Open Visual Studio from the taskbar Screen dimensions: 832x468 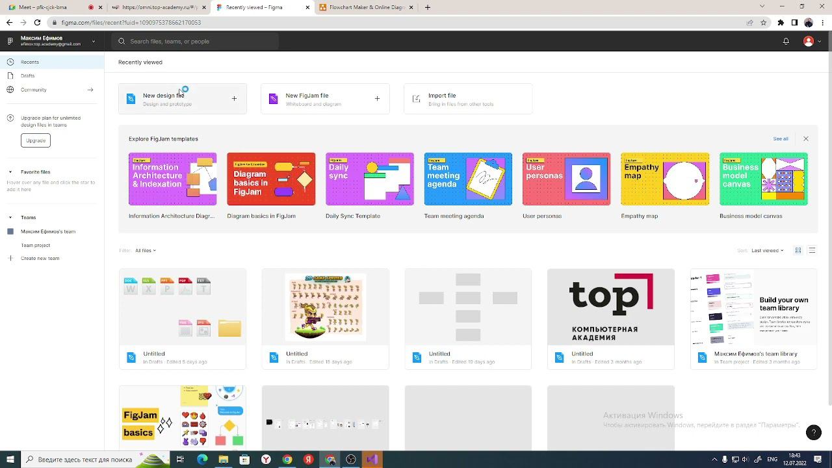coord(372,460)
